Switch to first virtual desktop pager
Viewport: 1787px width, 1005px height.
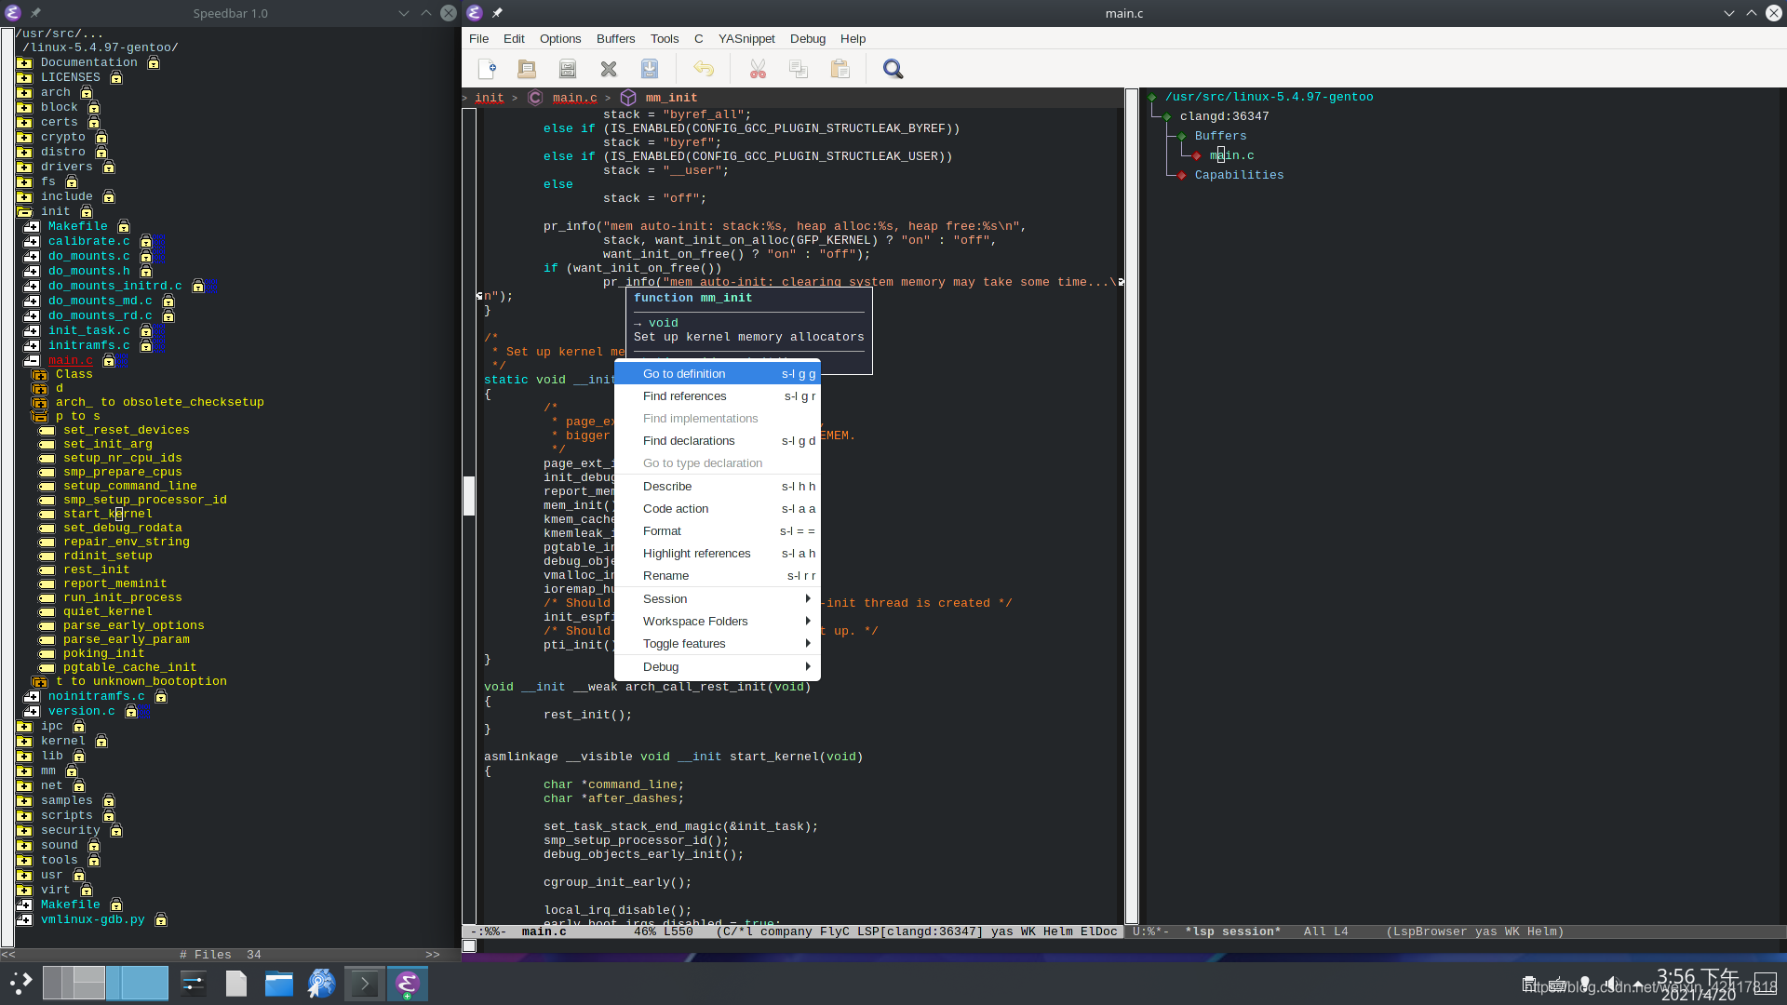(74, 983)
